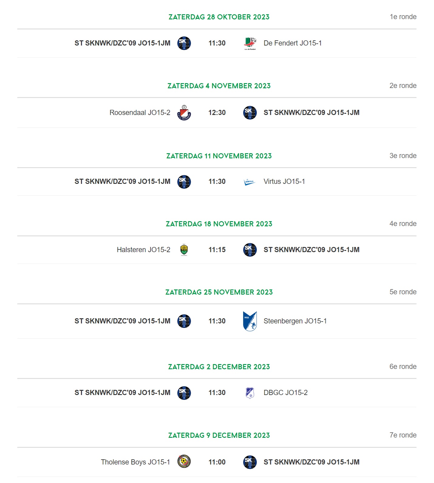Click the DBGC club crest

[x=250, y=393]
